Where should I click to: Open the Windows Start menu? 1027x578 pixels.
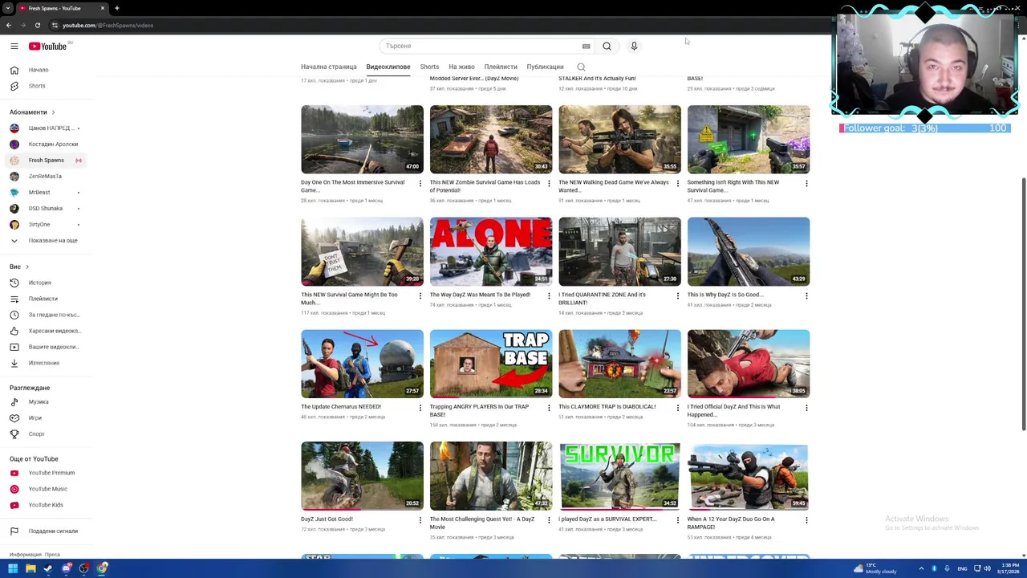pos(13,568)
